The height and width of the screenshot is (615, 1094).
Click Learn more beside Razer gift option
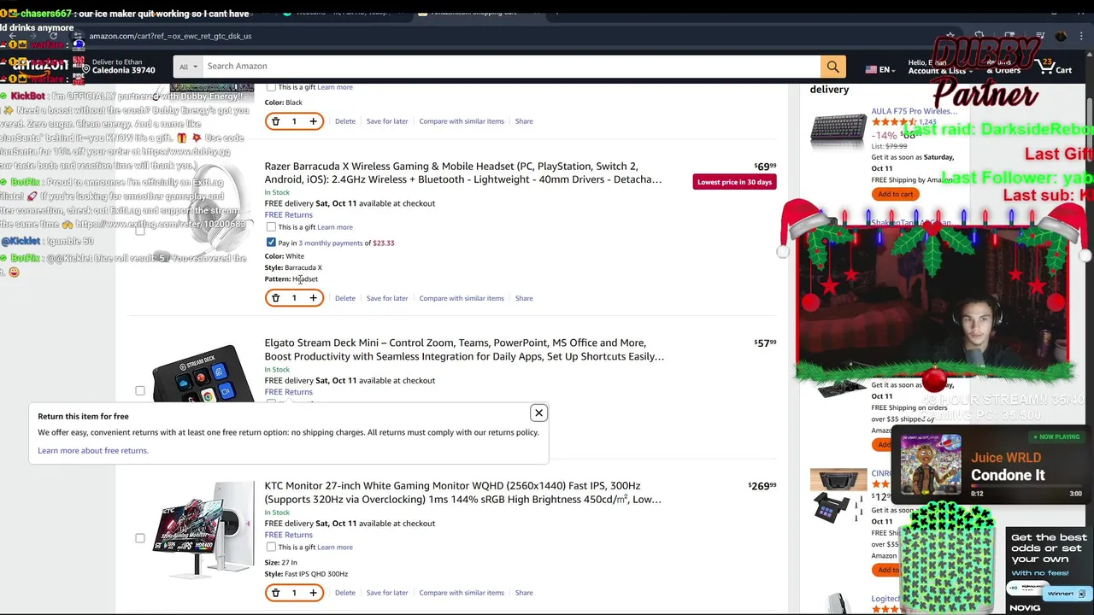335,227
